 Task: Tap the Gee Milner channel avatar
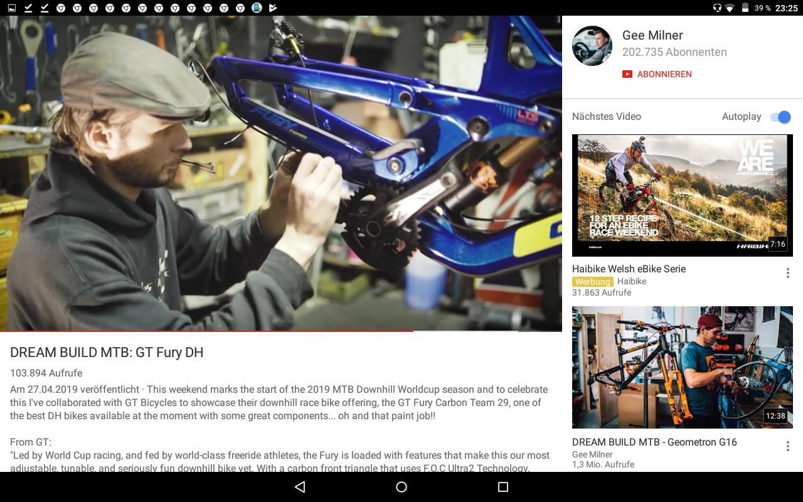tap(592, 46)
